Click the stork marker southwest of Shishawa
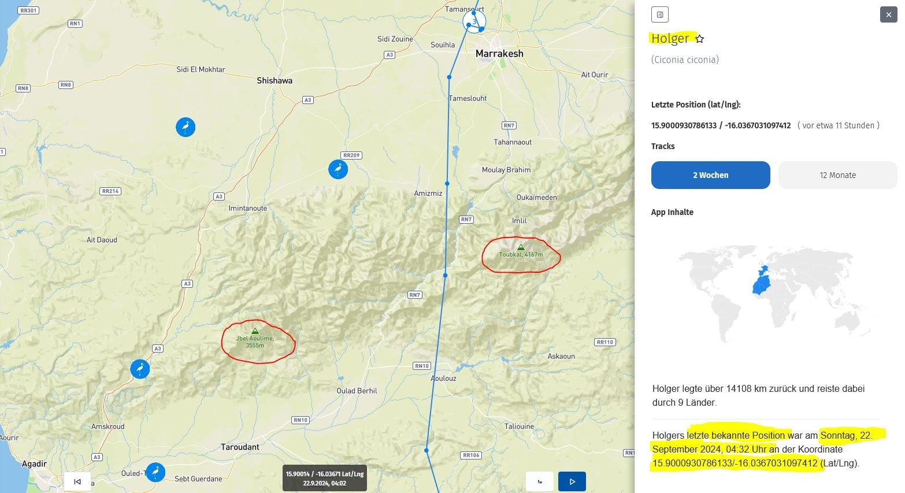This screenshot has width=905, height=493. coord(186,127)
